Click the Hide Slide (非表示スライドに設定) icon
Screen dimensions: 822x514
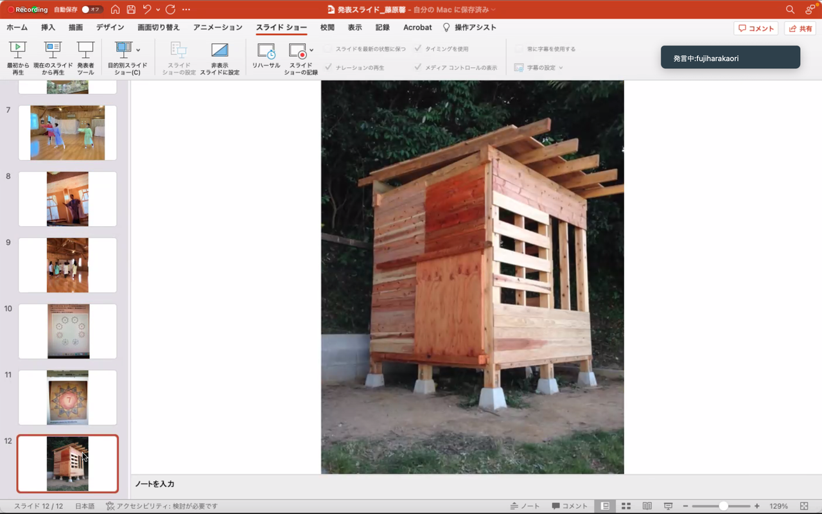[x=220, y=50]
